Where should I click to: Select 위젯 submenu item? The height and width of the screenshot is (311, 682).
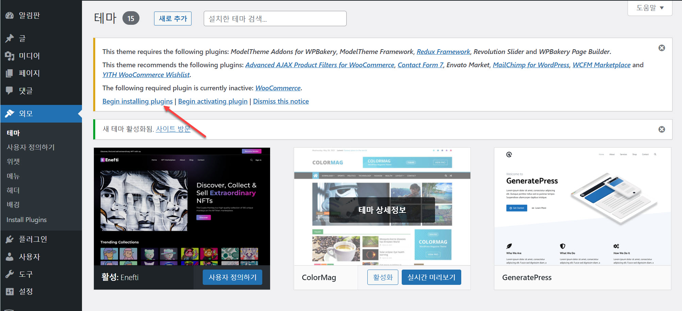tap(13, 162)
